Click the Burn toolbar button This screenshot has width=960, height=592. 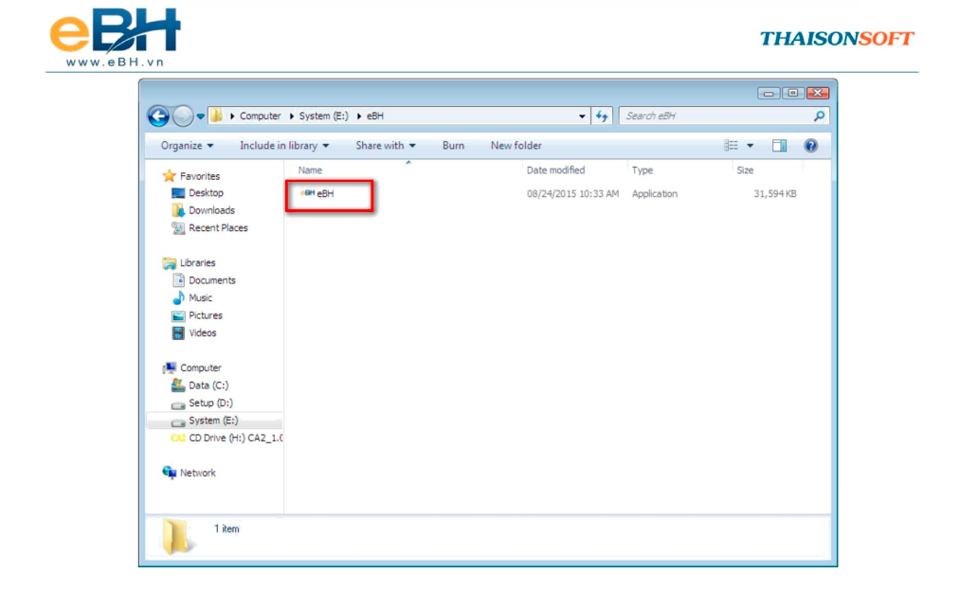pyautogui.click(x=453, y=146)
